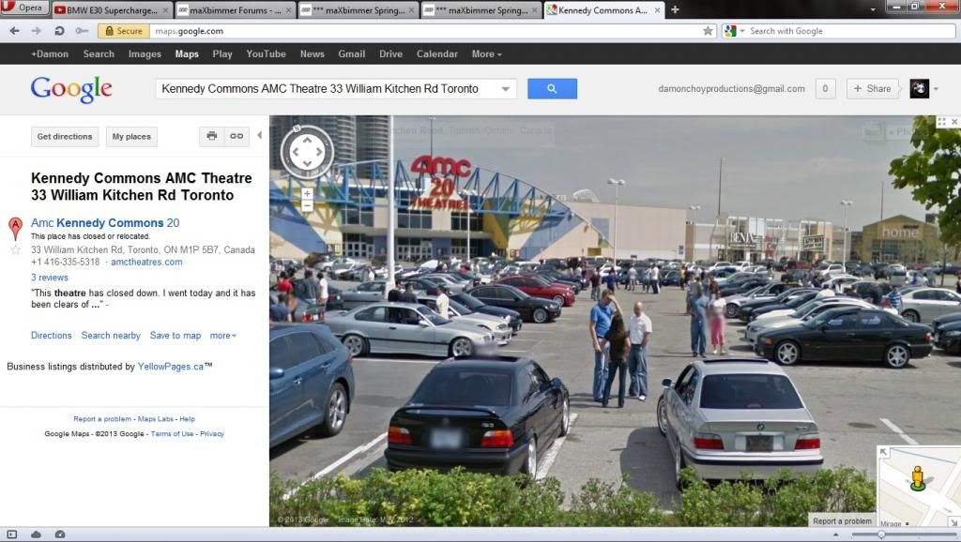Click the Share button
This screenshot has width=961, height=542.
(872, 89)
